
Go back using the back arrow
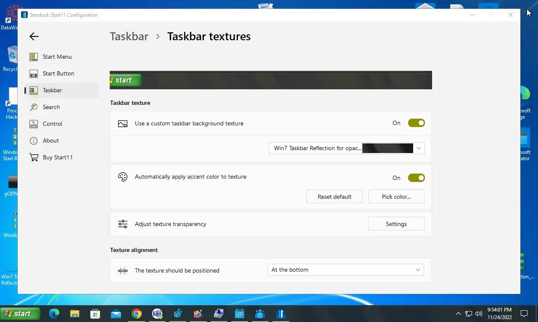pyautogui.click(x=34, y=36)
